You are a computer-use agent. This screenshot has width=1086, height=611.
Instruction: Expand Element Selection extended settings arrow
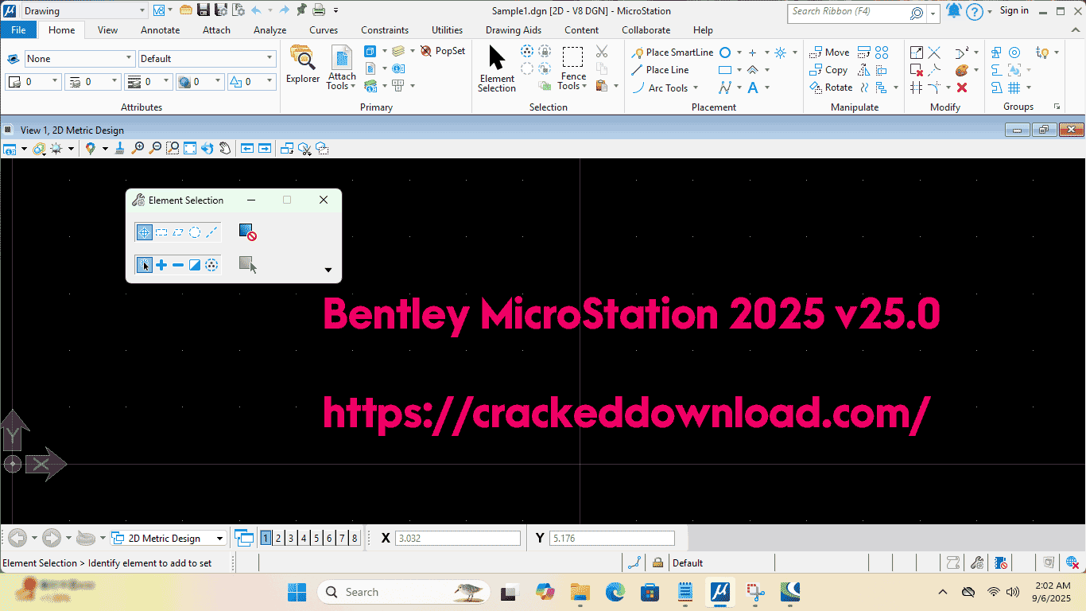coord(328,270)
